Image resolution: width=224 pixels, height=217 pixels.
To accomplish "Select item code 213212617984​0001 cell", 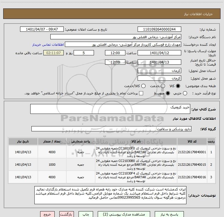I will pyautogui.click(x=192, y=152).
